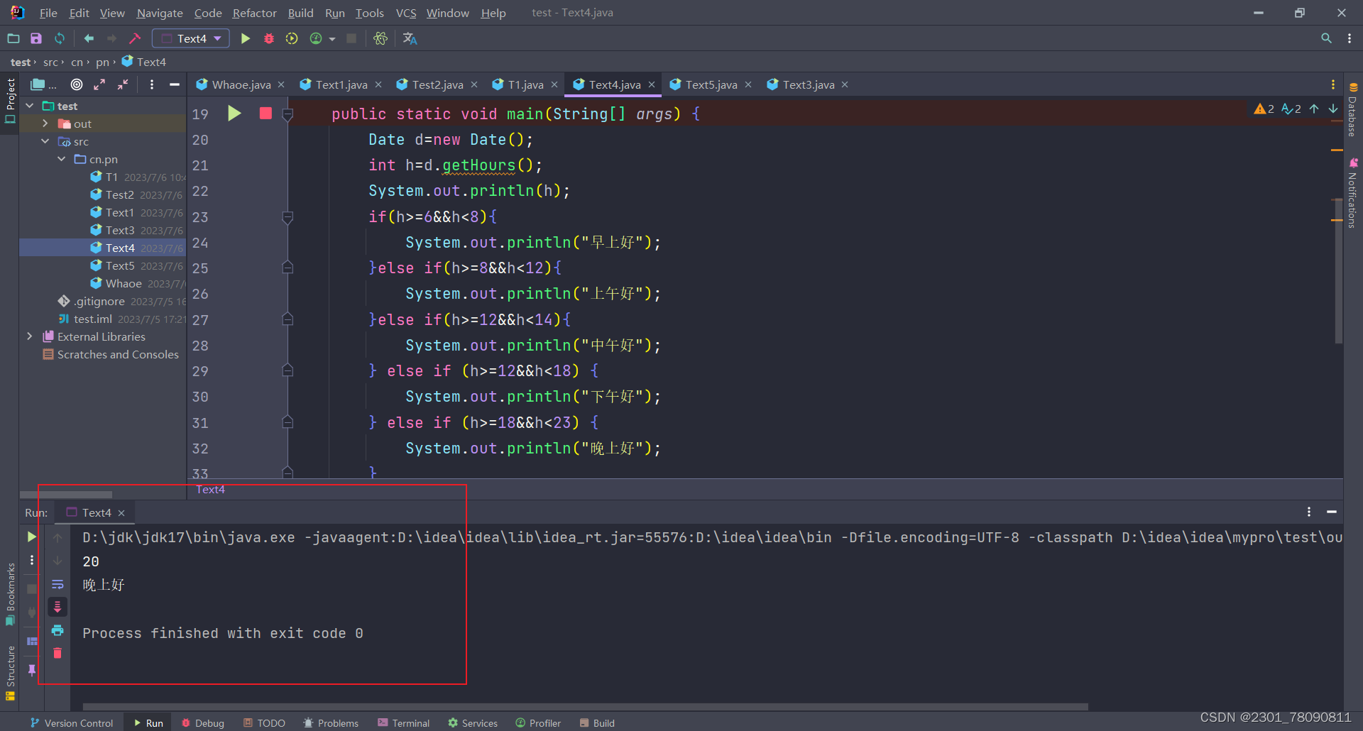Toggle soft-wrap in the Run console
Image resolution: width=1363 pixels, height=731 pixels.
coord(58,584)
